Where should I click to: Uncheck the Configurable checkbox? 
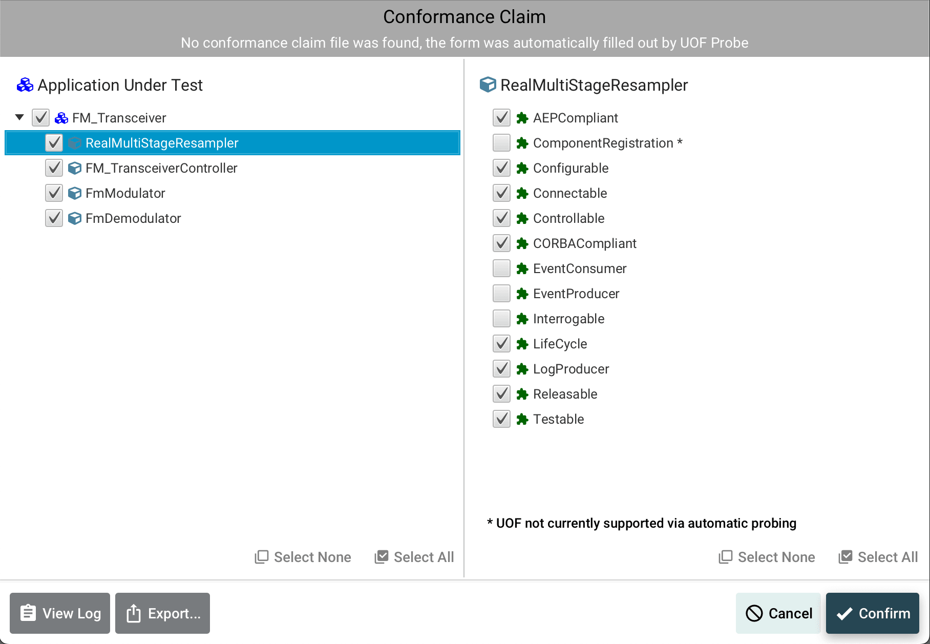pos(501,168)
